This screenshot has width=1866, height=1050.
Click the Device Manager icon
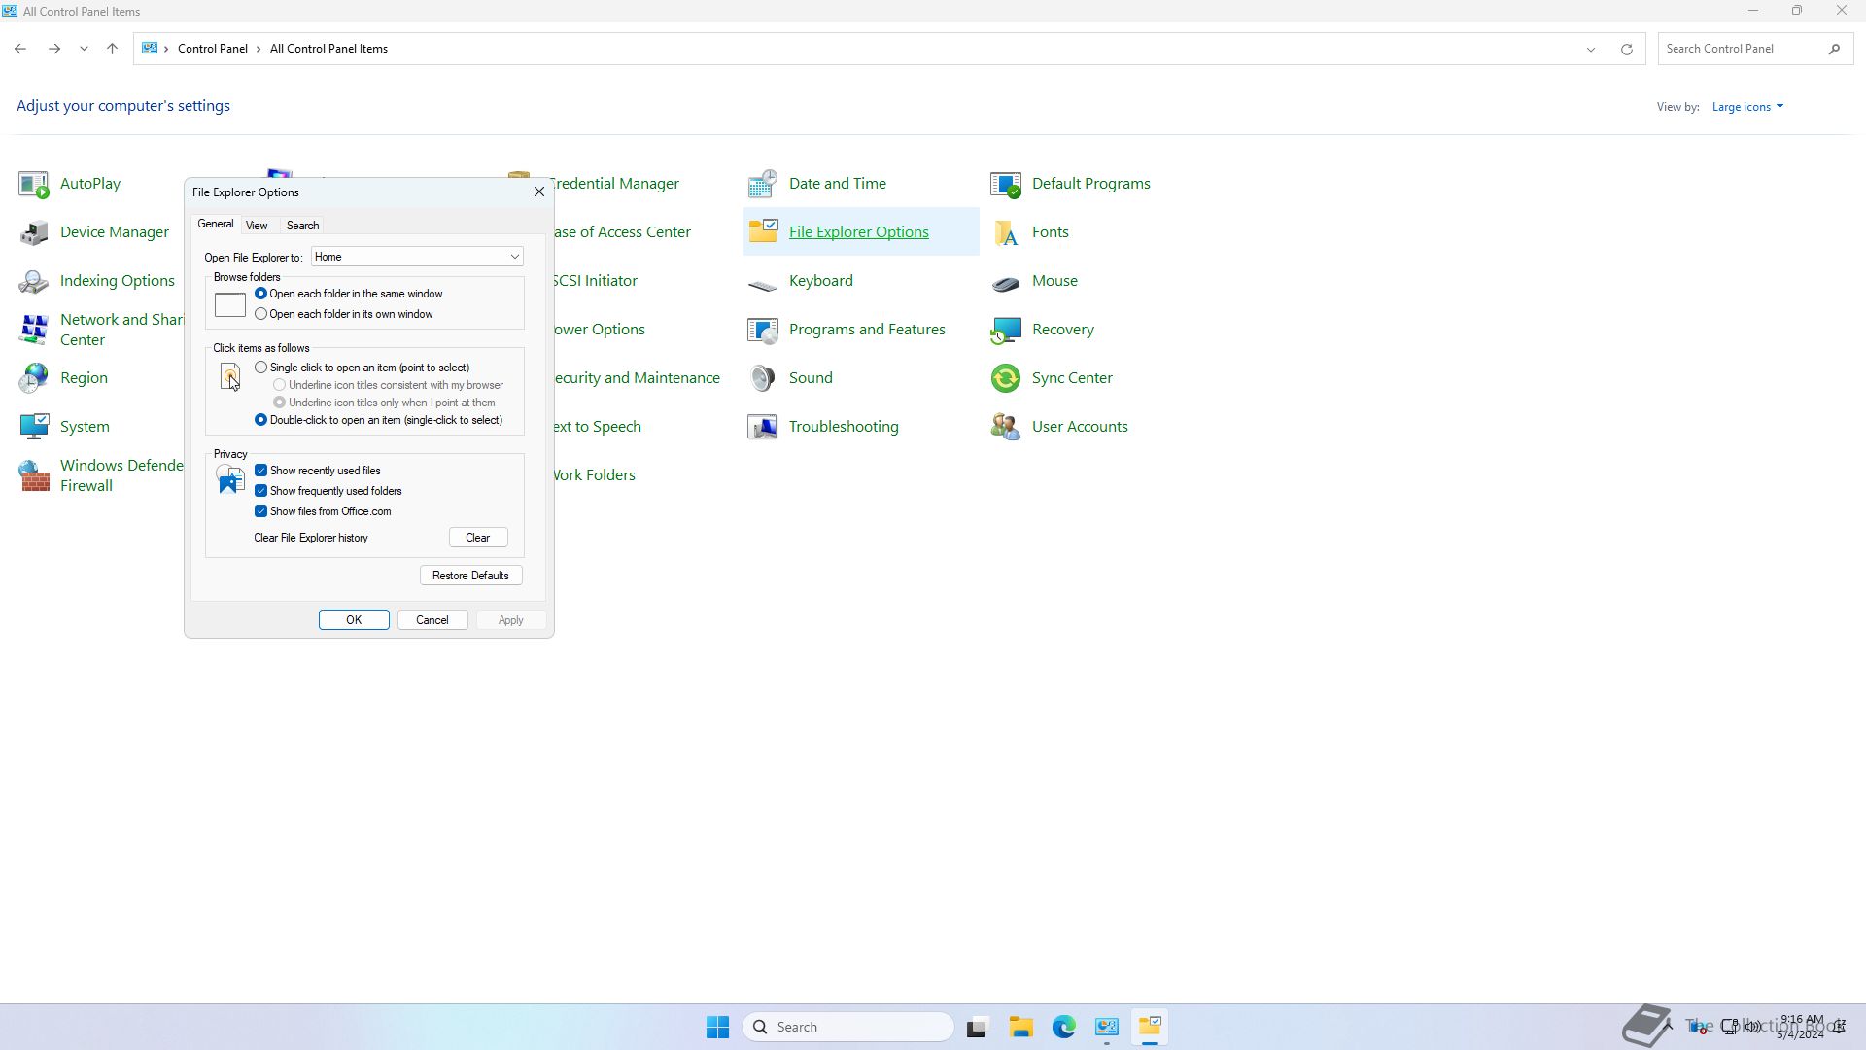[x=34, y=232]
